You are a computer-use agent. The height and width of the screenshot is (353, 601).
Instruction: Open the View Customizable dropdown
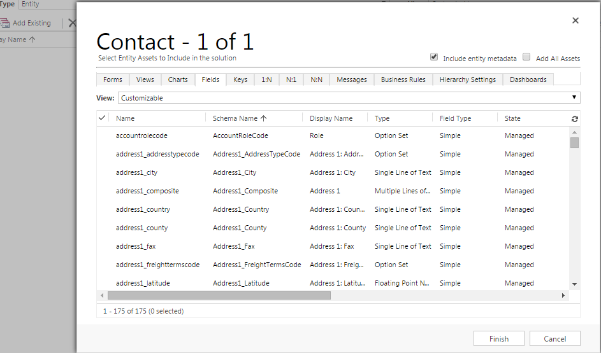pyautogui.click(x=348, y=98)
